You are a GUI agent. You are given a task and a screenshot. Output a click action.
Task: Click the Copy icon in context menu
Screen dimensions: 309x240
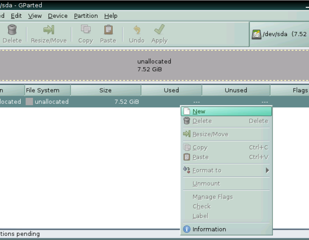click(187, 147)
